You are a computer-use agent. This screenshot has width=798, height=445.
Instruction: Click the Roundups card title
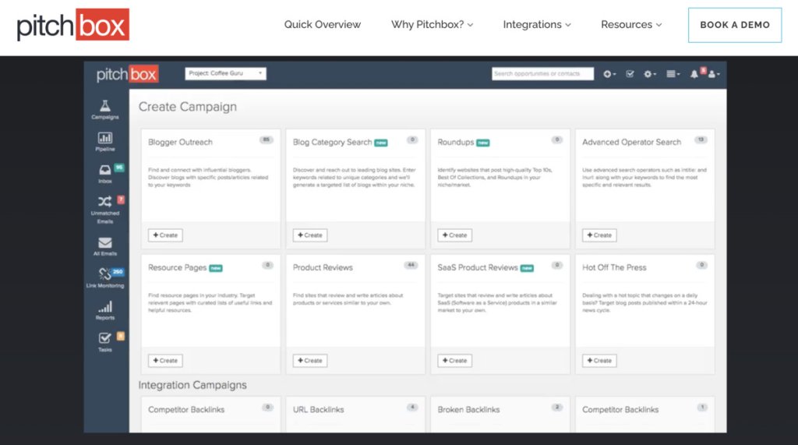(455, 142)
